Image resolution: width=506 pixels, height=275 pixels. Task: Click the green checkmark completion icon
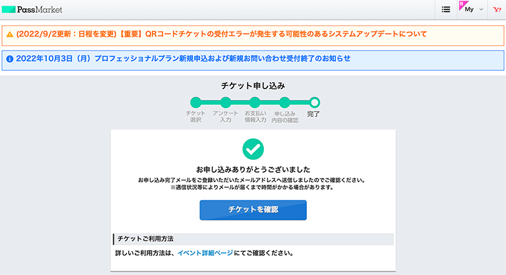253,149
